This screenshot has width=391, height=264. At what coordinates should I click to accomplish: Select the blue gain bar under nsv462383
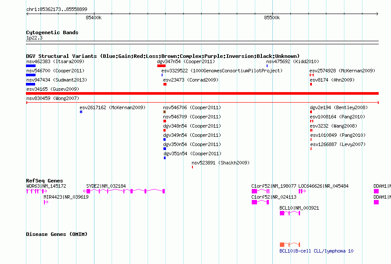click(31, 66)
